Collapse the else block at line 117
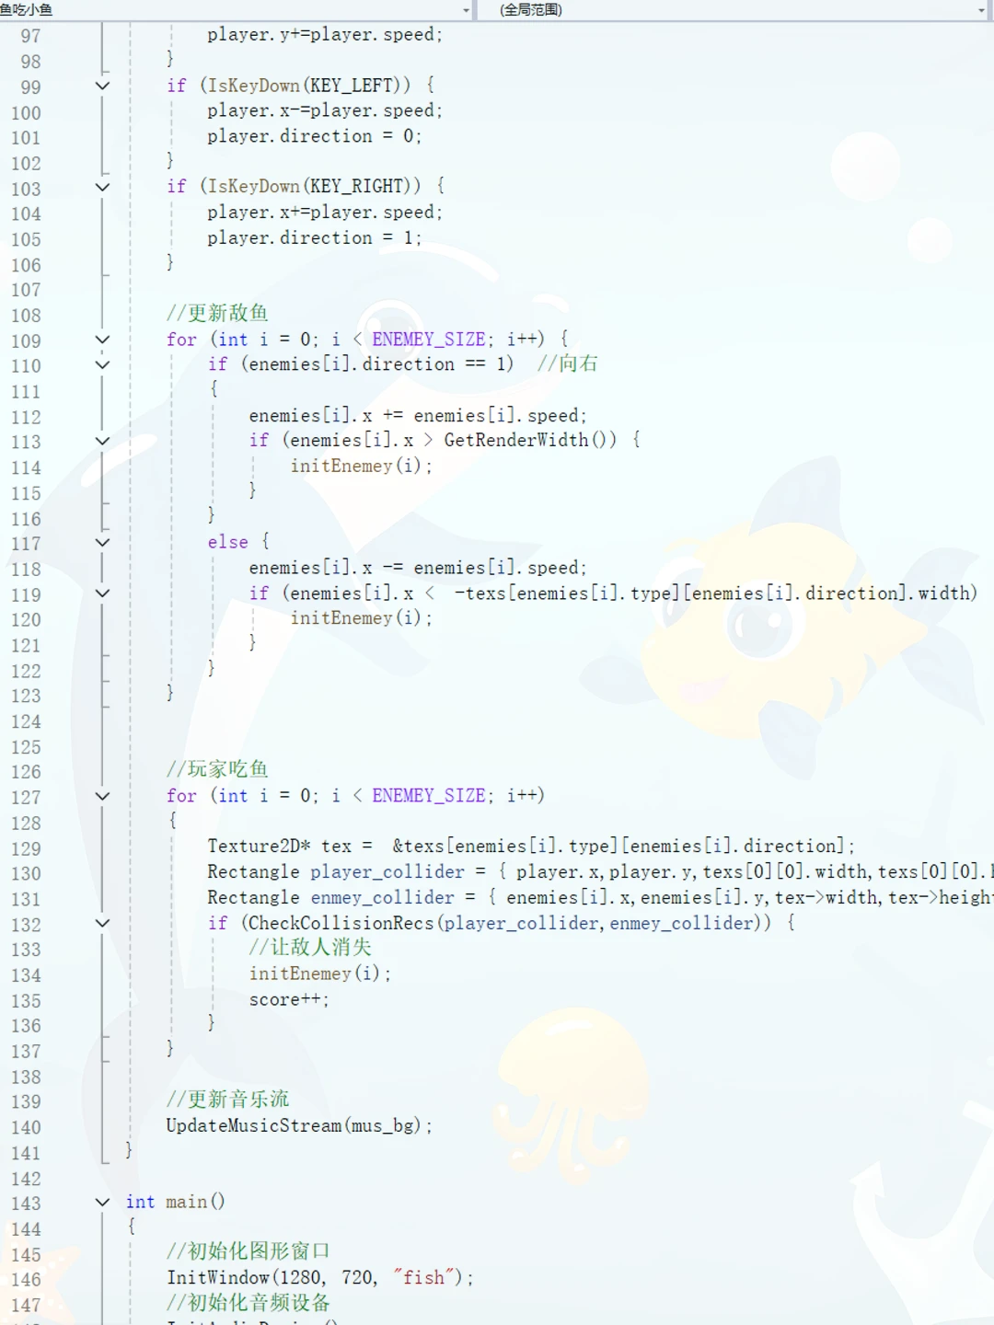 [102, 542]
